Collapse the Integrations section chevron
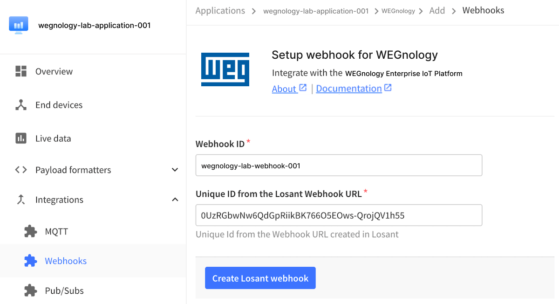This screenshot has width=559, height=304. coord(175,200)
